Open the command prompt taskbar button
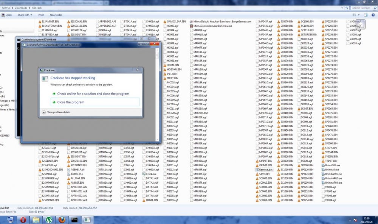The height and width of the screenshot is (224, 378). coord(74,219)
